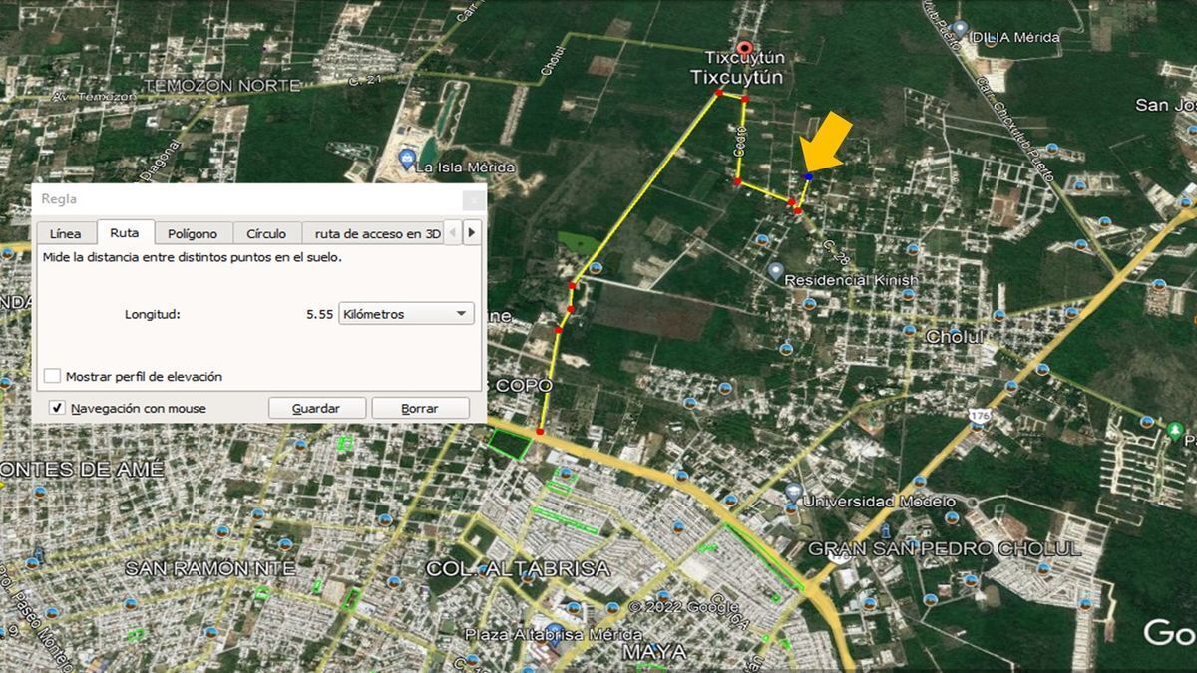Click the SAN RAMÓN NTE label
This screenshot has height=673, width=1197.
coord(209,568)
